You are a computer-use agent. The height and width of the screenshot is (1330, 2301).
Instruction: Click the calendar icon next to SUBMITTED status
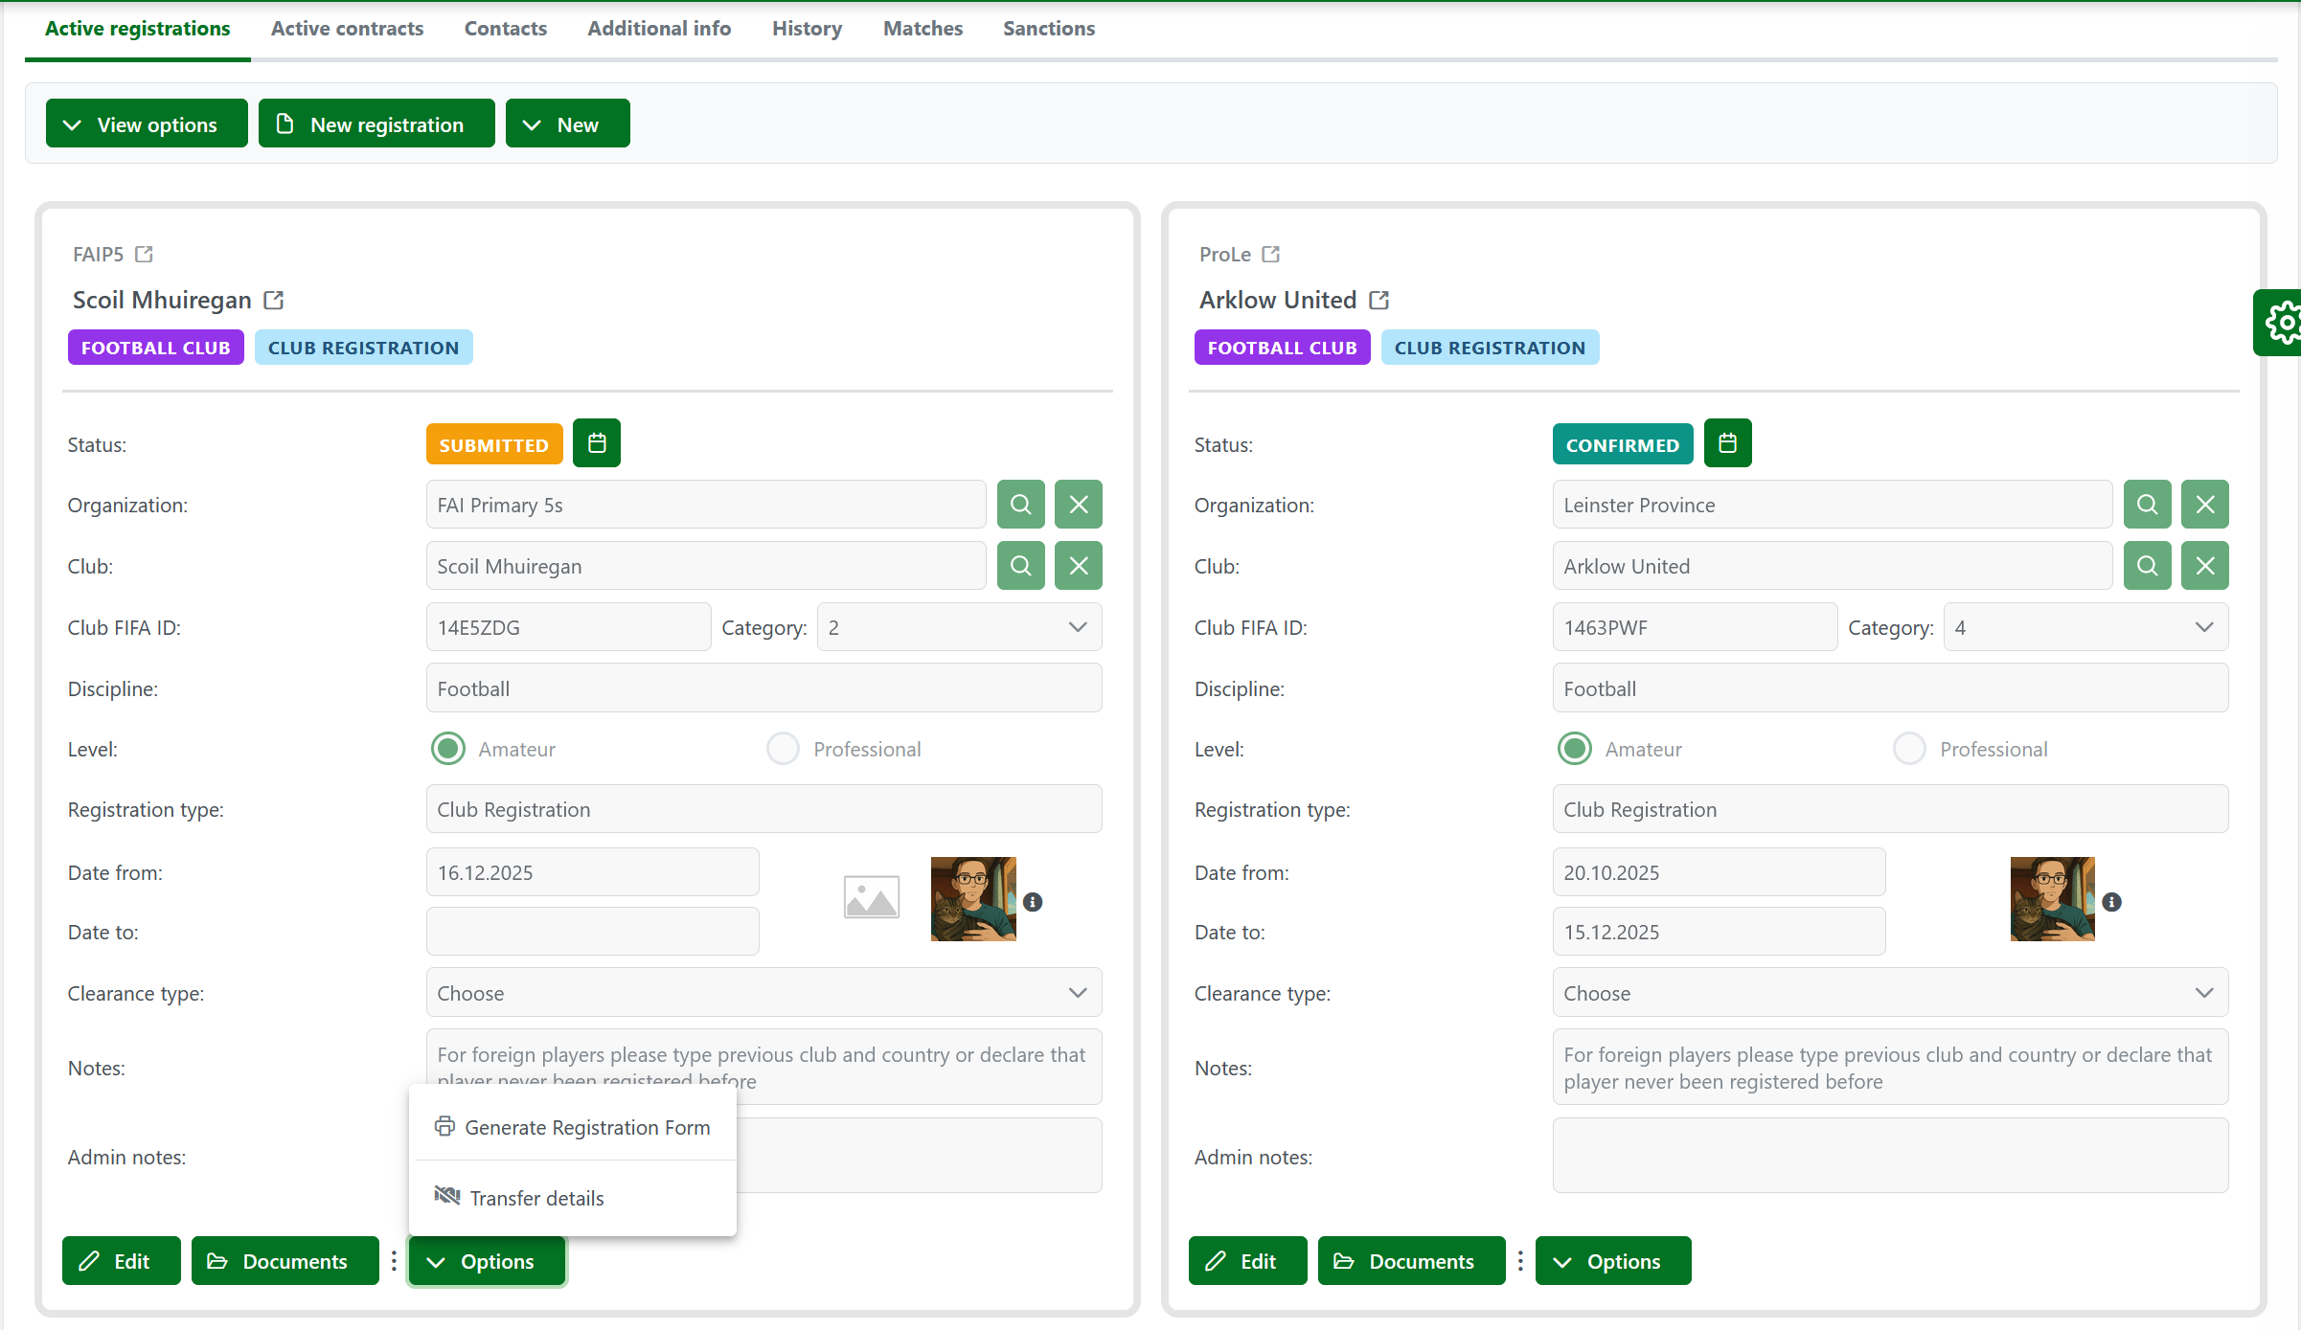tap(596, 443)
